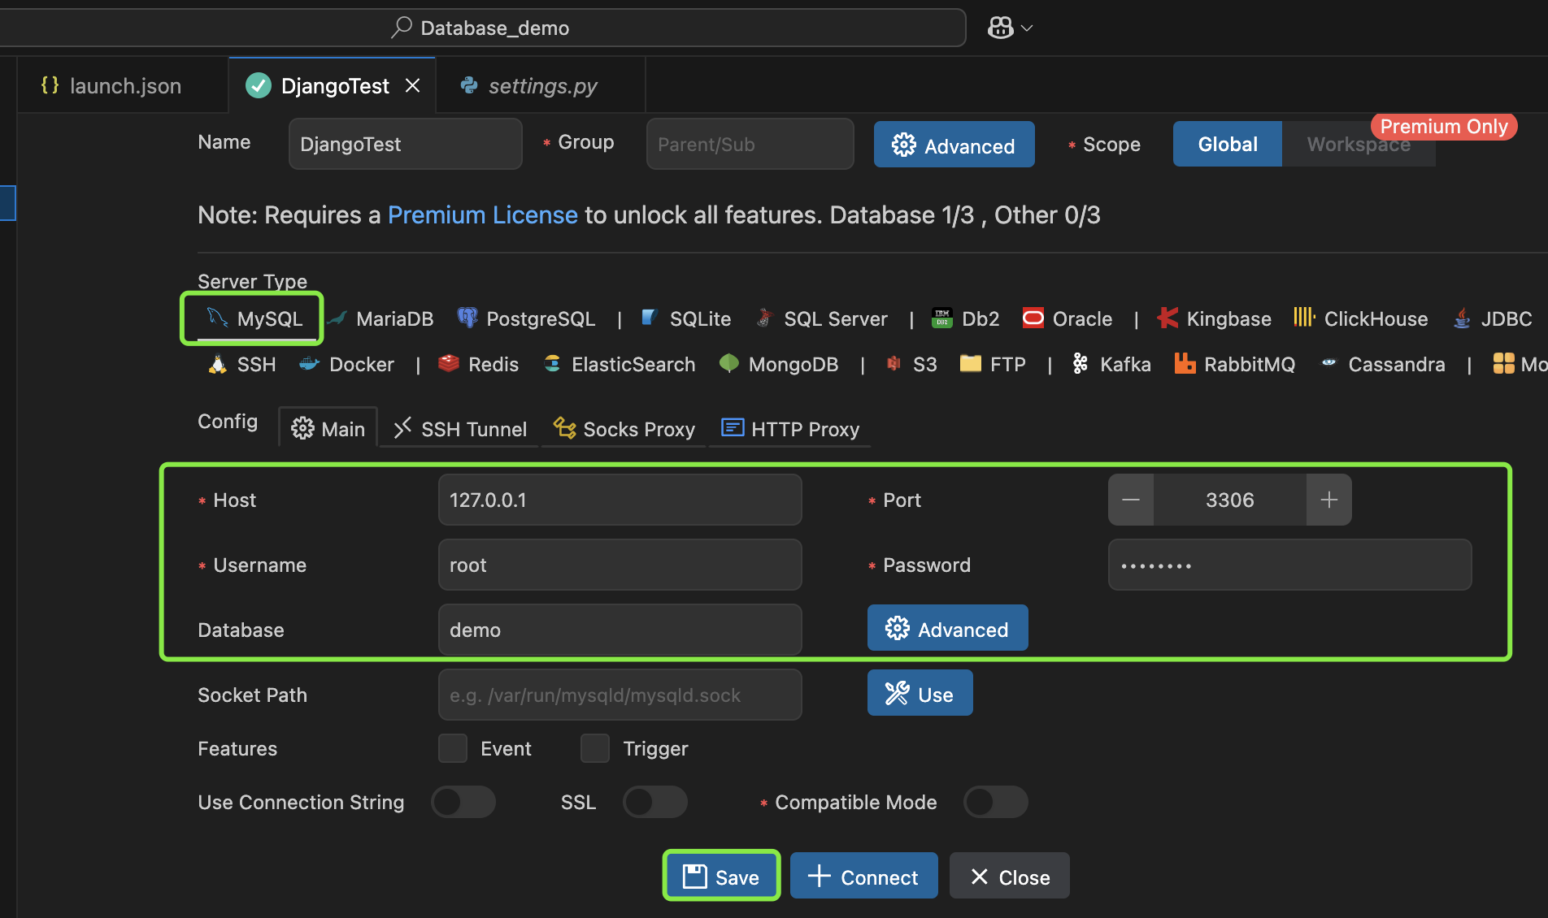Choose Db2 server type

tap(965, 318)
